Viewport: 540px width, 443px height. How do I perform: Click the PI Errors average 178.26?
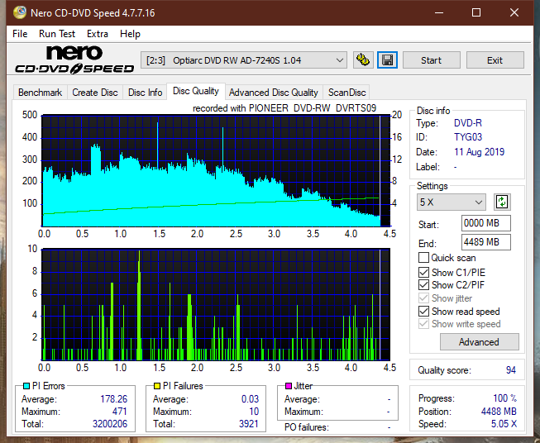[x=113, y=399]
